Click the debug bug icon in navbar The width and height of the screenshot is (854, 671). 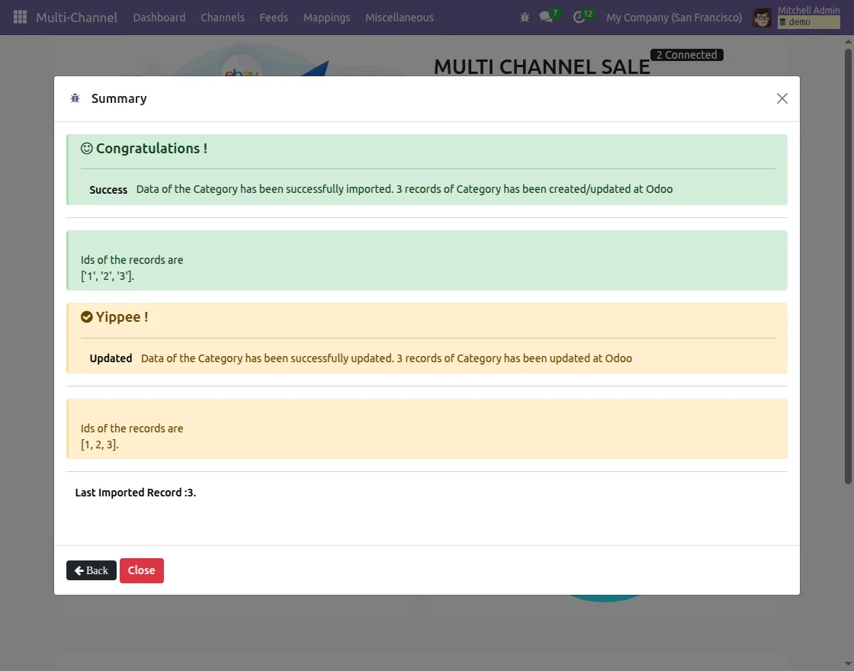point(525,18)
